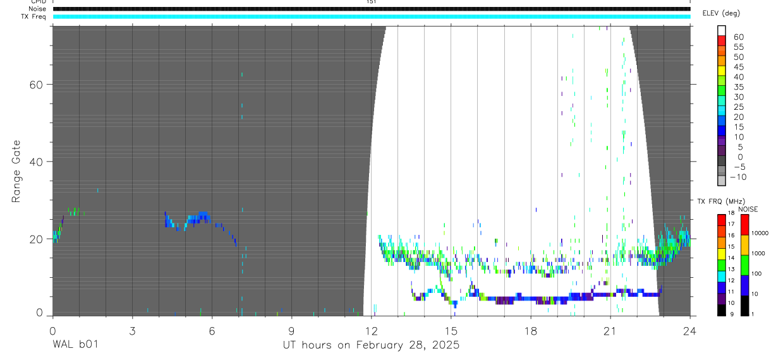The height and width of the screenshot is (358, 776).
Task: Click the yellow swatch in the ELEV color bar
Action: pos(722,72)
